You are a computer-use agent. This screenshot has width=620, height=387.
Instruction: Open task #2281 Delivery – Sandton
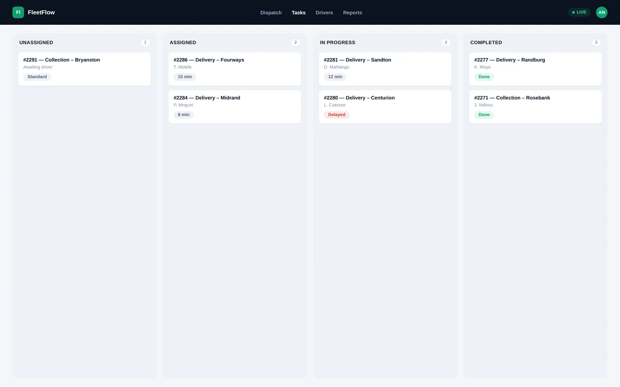pyautogui.click(x=385, y=69)
